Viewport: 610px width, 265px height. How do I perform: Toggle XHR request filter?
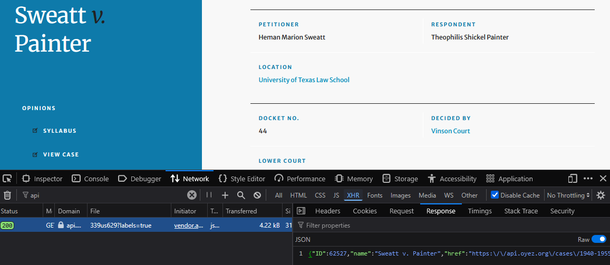(353, 195)
